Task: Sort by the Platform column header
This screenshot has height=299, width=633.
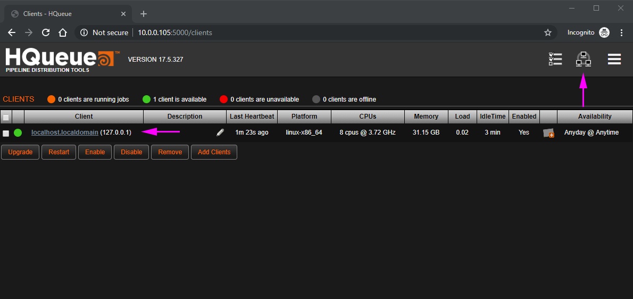Action: pos(304,117)
